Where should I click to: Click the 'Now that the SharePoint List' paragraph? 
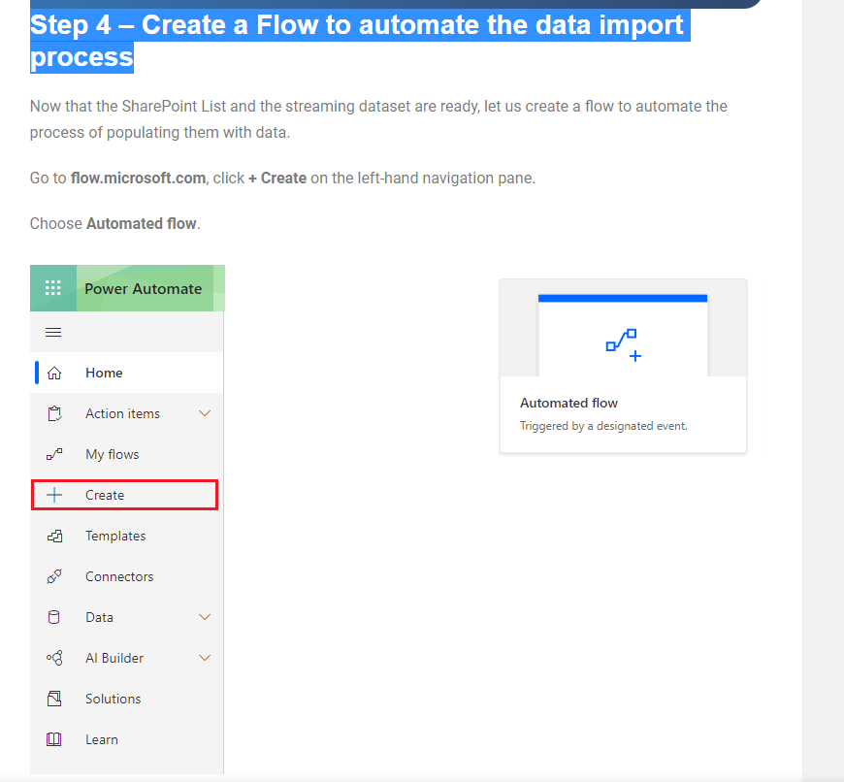378,119
